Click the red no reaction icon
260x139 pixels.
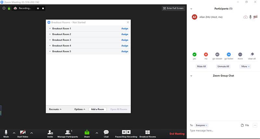(206, 54)
